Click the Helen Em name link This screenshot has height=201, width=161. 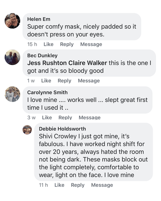(x=39, y=19)
